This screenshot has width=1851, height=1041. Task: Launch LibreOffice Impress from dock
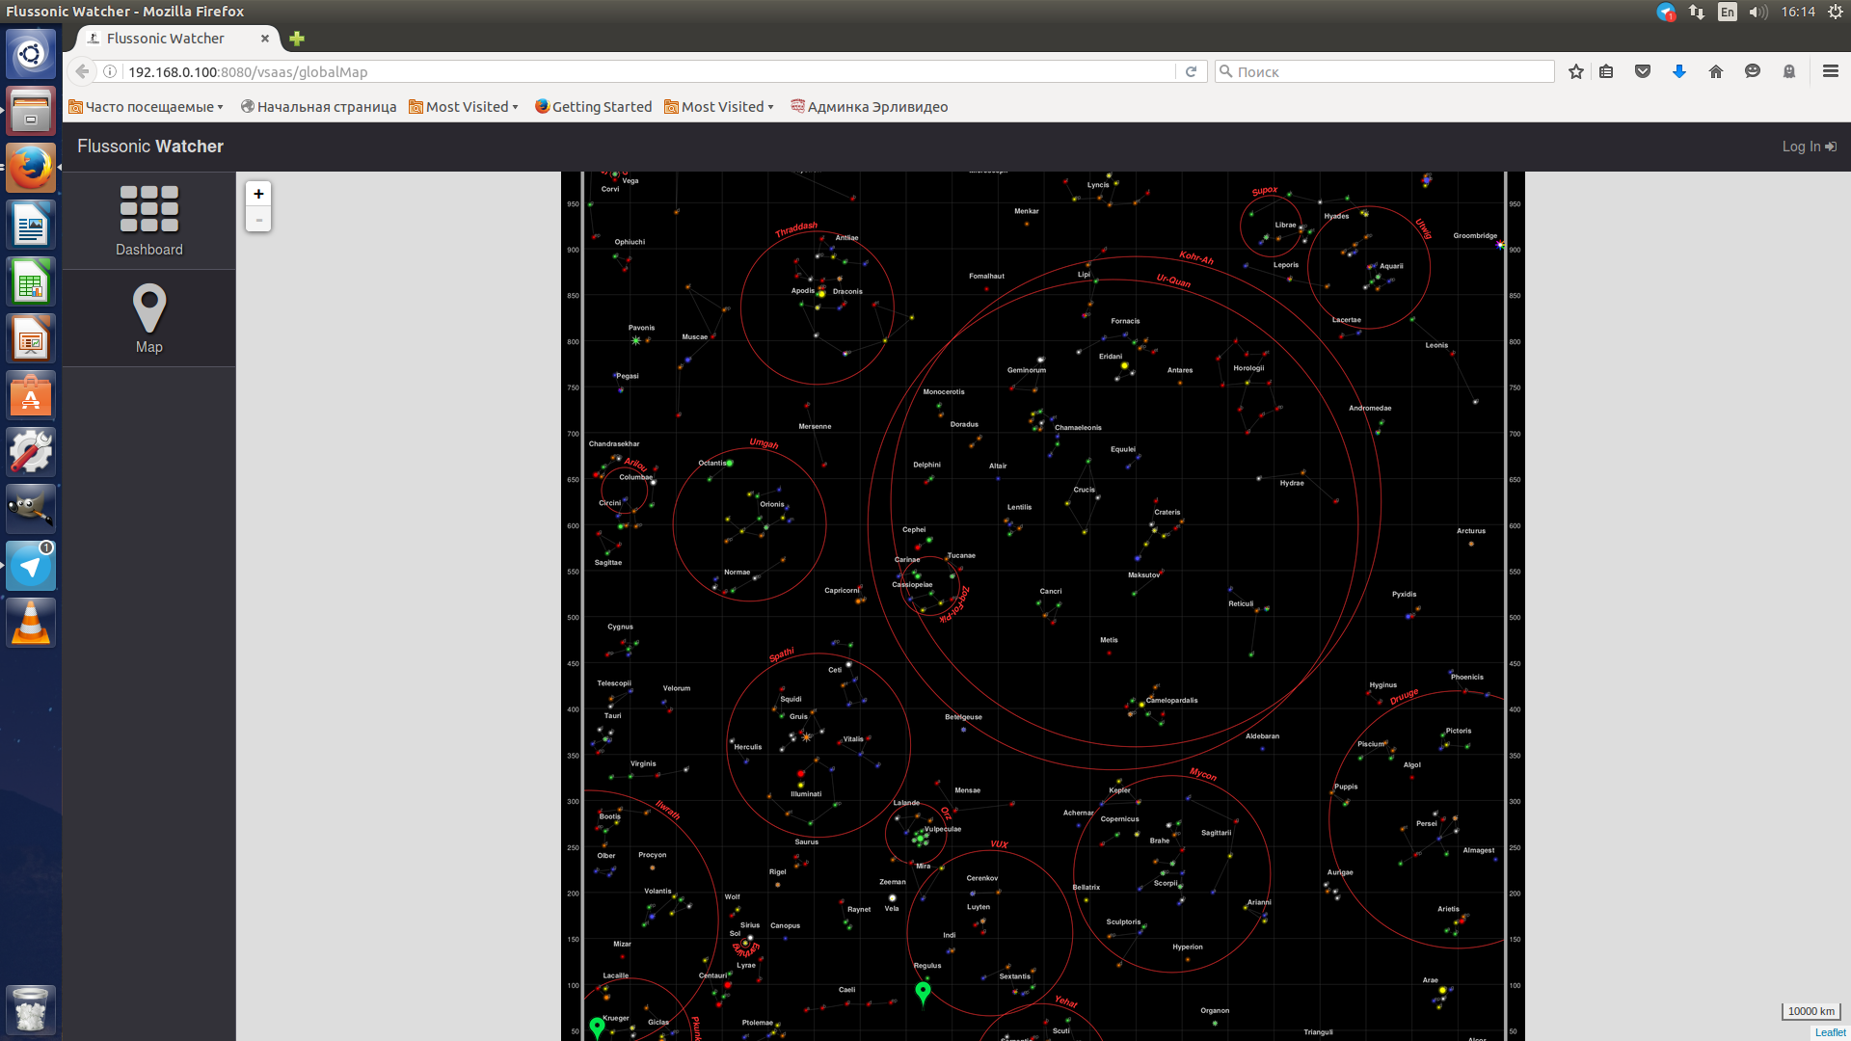pyautogui.click(x=31, y=338)
